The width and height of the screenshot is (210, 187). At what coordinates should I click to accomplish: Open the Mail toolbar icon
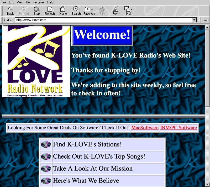tap(128, 9)
